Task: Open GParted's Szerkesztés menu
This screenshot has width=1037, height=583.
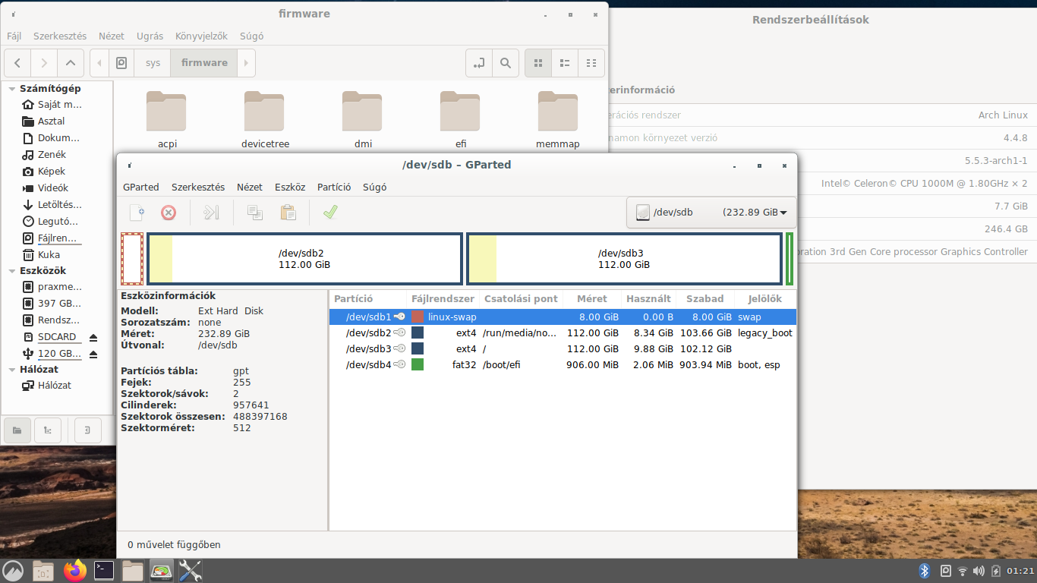Action: (198, 187)
